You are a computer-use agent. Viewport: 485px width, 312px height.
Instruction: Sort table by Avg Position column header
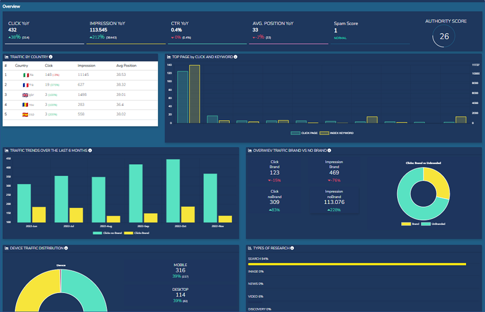(x=126, y=66)
